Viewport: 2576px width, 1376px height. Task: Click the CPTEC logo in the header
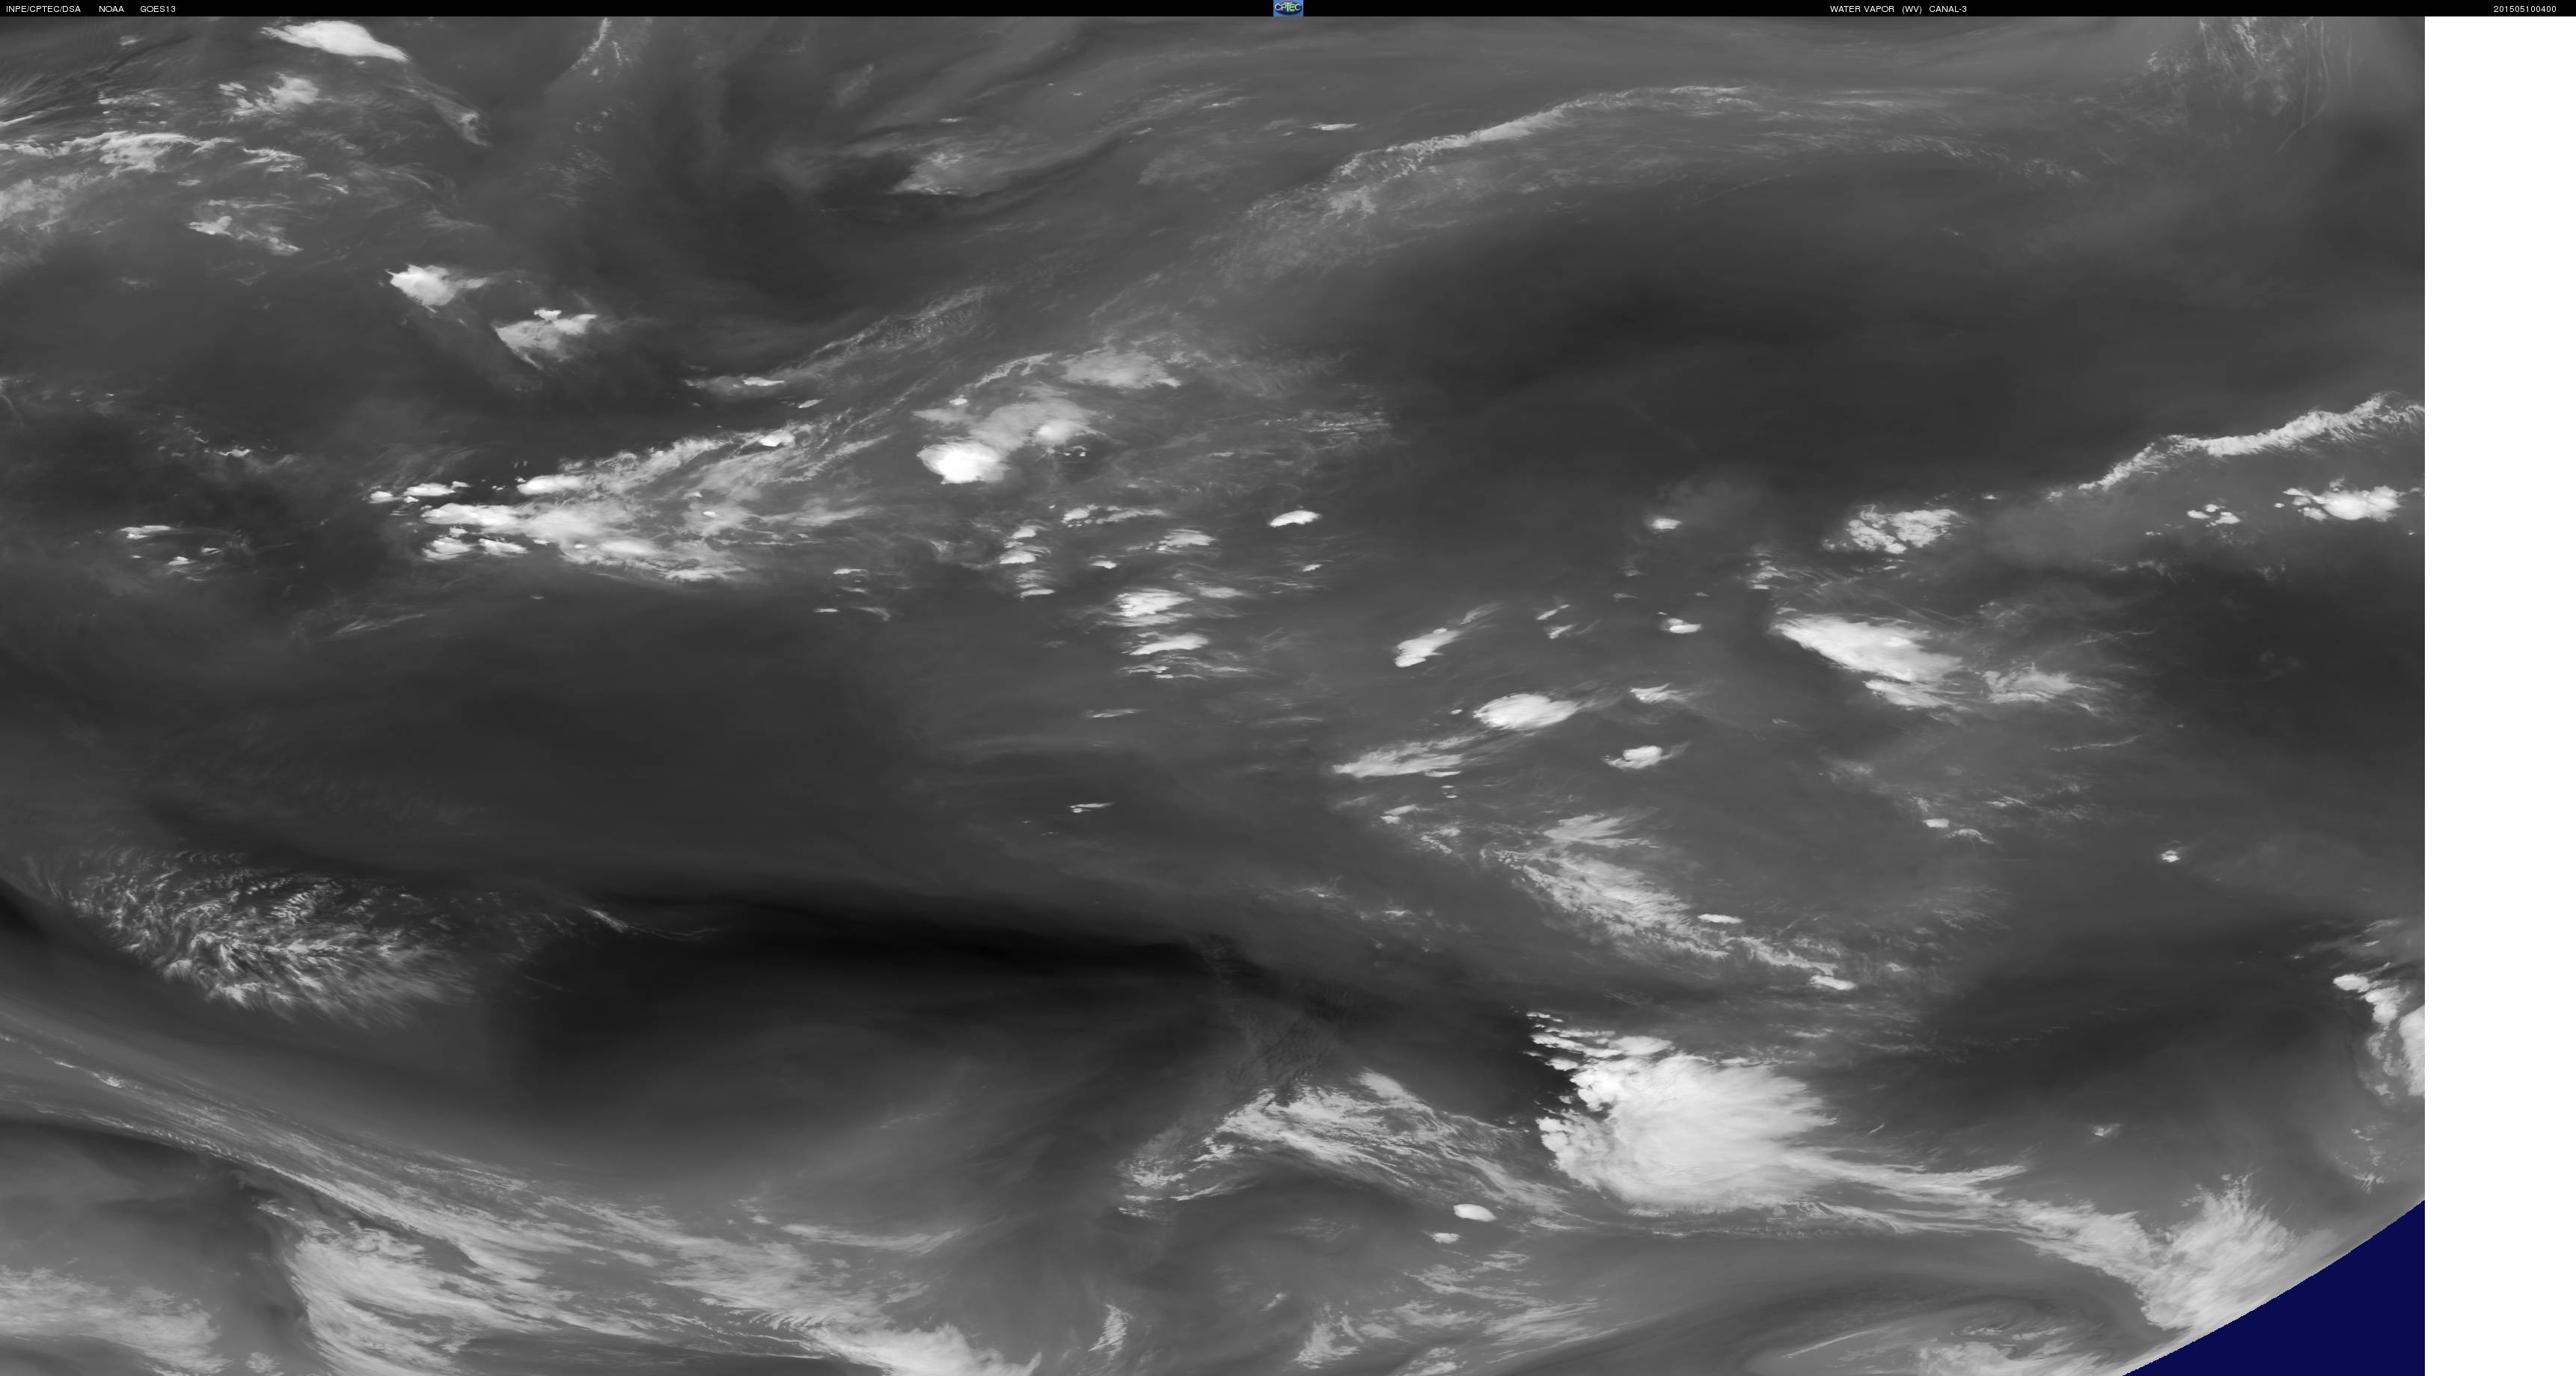point(1287,8)
